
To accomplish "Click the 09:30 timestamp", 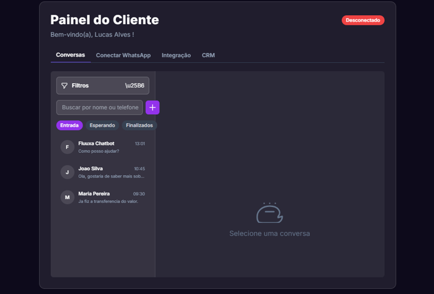I will [x=139, y=194].
